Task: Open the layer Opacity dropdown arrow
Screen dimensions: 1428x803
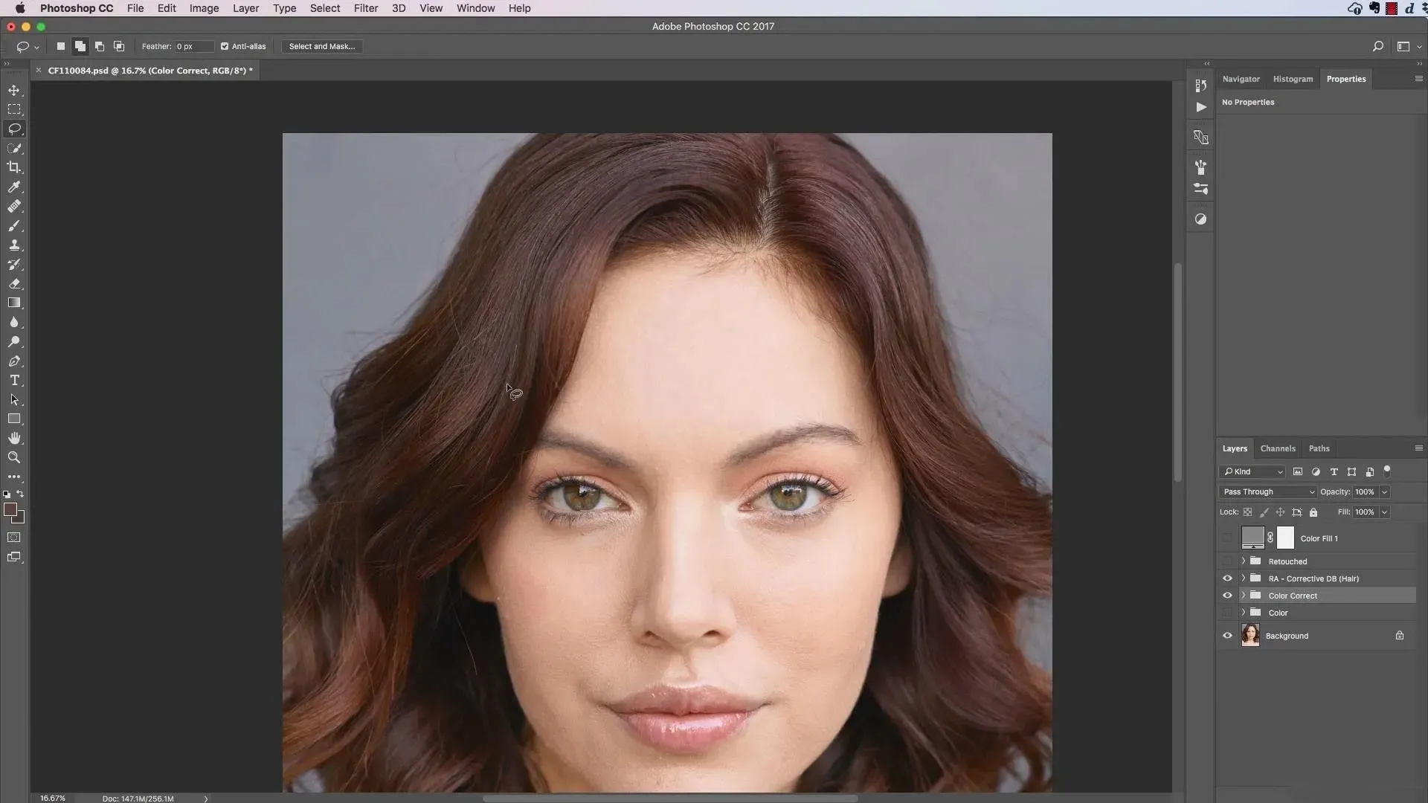Action: [x=1384, y=491]
